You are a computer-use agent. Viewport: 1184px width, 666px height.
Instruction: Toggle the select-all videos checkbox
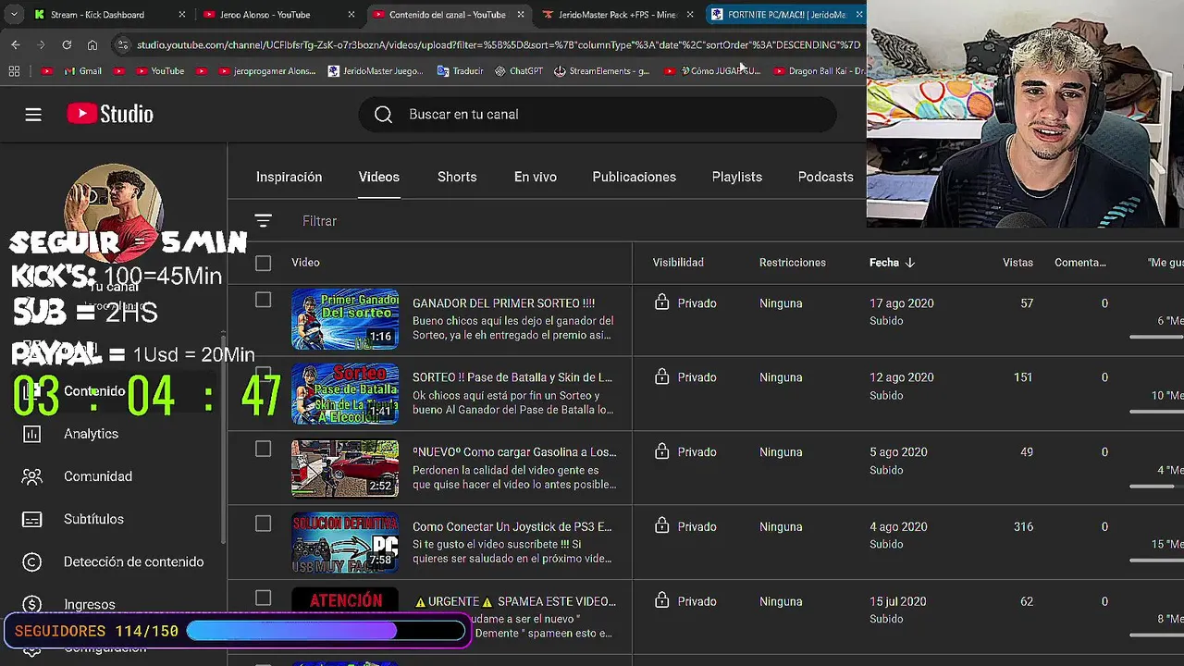tap(263, 264)
